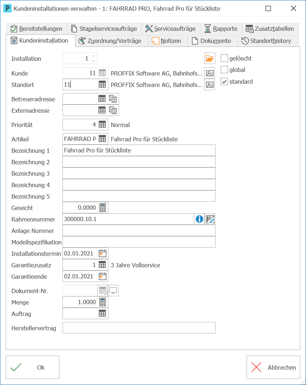
Task: Click into the Bezeichnung 4 field
Action: point(139,185)
